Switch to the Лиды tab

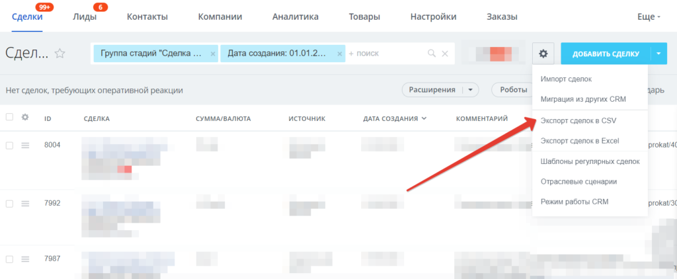tap(84, 17)
